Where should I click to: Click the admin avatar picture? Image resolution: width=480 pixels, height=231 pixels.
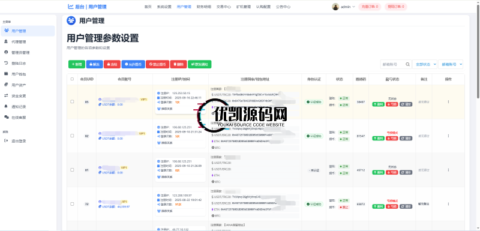pos(335,7)
